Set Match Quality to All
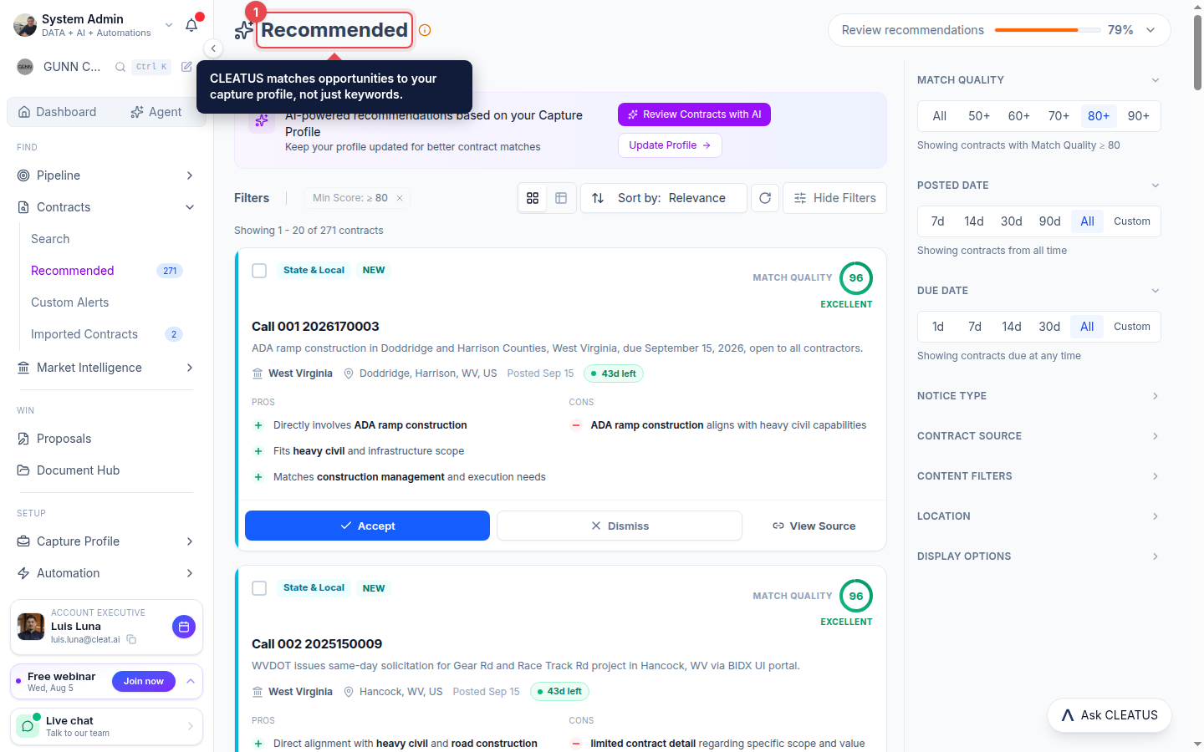 tap(940, 116)
